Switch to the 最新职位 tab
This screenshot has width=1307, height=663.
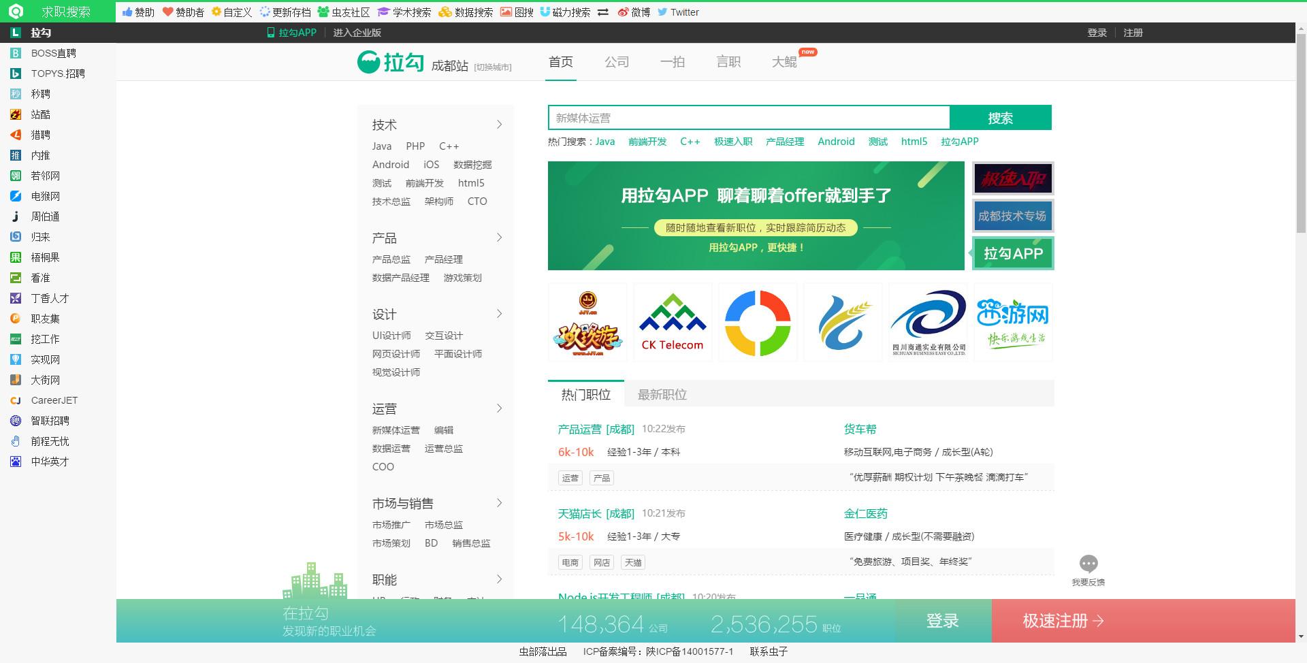(x=662, y=395)
